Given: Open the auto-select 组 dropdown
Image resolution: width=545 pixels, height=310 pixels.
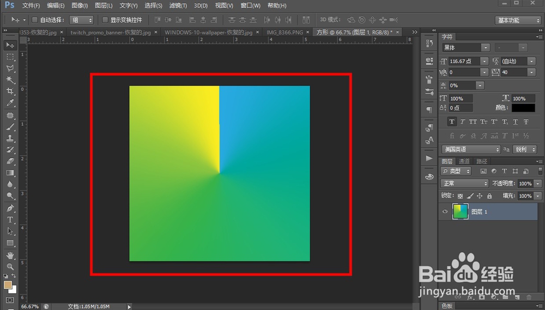Looking at the screenshot, I should coord(81,20).
